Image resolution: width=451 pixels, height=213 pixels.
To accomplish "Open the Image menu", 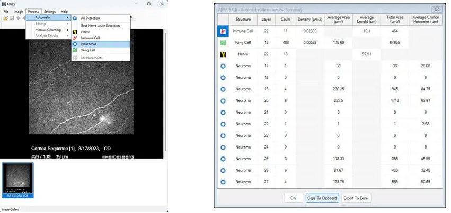I will 18,12.
